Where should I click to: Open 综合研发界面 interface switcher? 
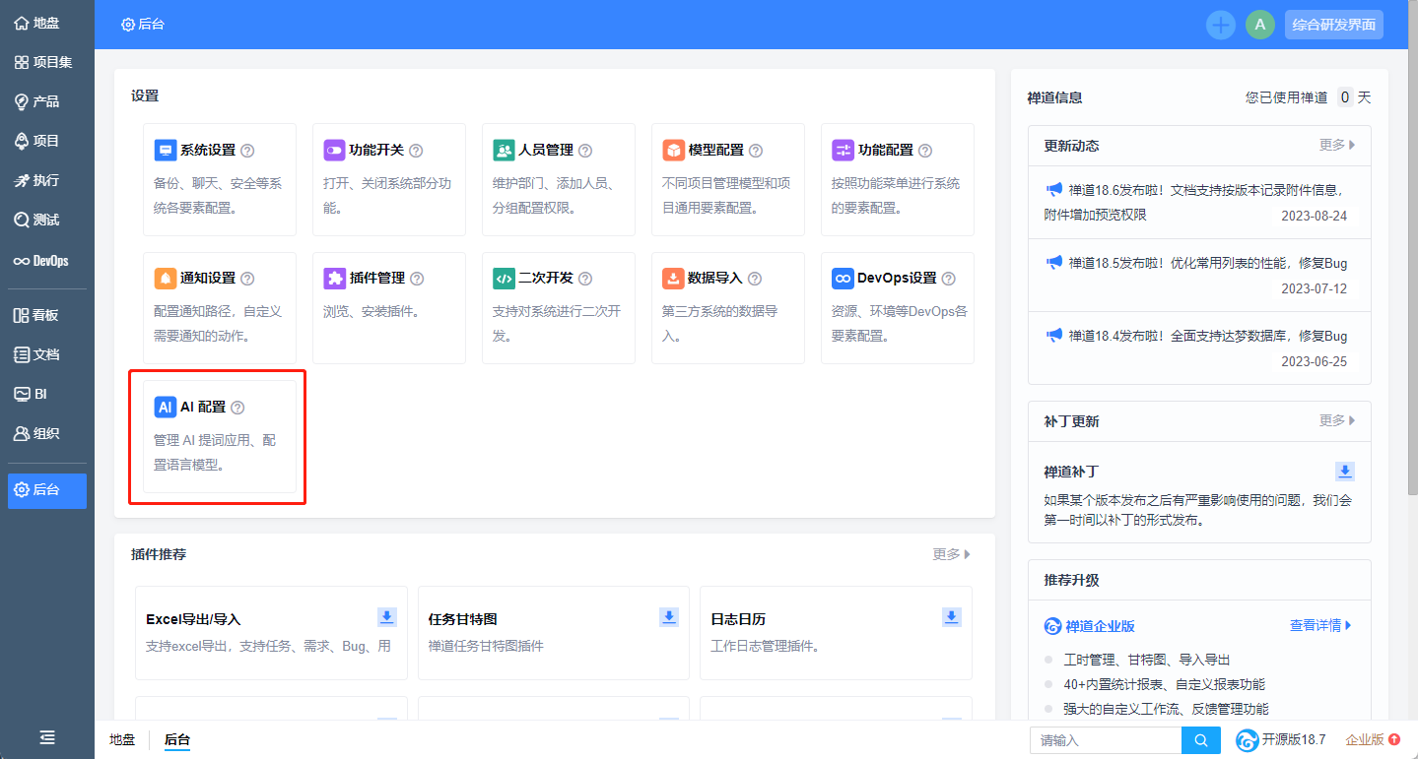pyautogui.click(x=1333, y=25)
